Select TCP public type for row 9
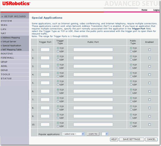Image resolution: width=161 pixels, height=146 pixels. tap(131, 115)
